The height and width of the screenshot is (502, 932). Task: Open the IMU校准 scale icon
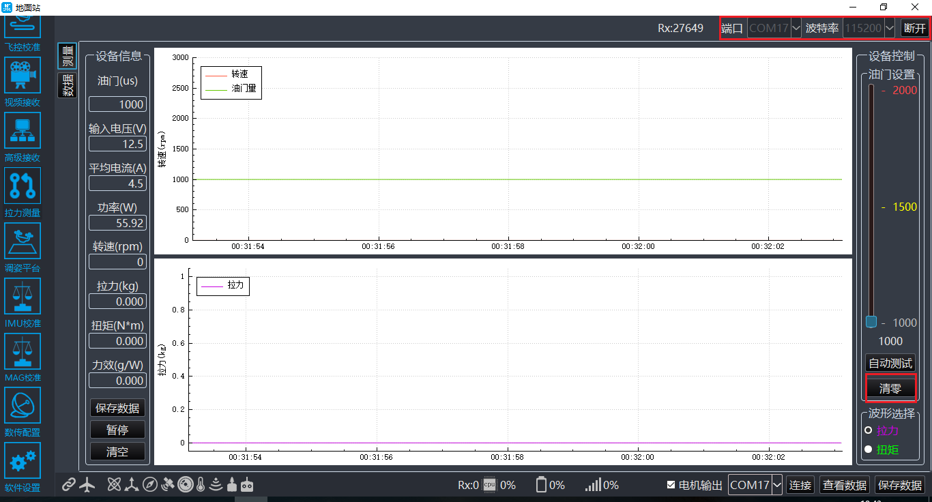pyautogui.click(x=23, y=296)
